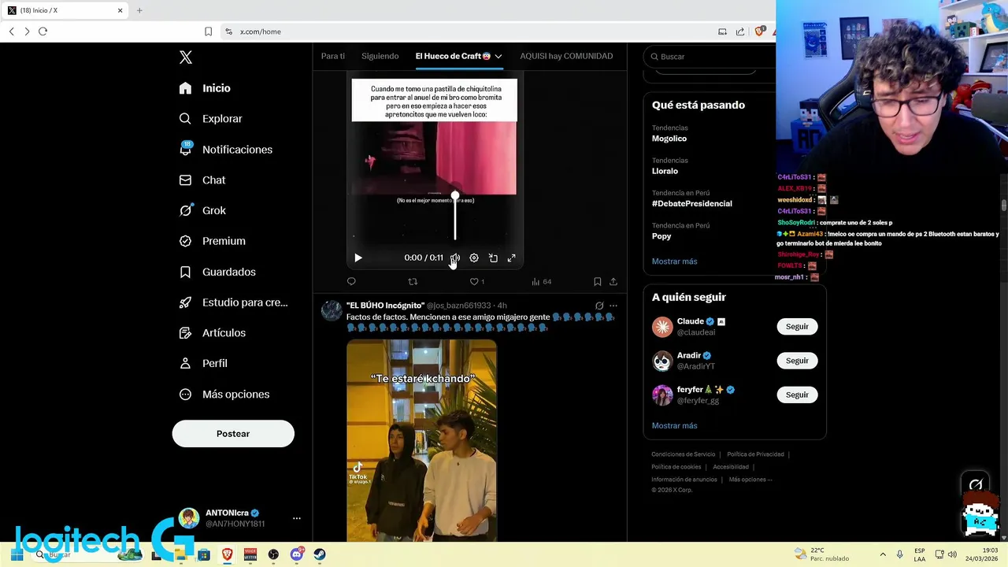Repost the first video post
Viewport: 1008px width, 567px height.
point(413,281)
